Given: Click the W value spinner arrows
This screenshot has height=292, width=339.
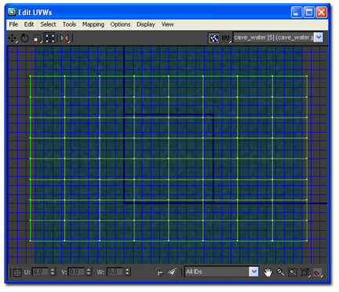Looking at the screenshot, I should point(127,272).
